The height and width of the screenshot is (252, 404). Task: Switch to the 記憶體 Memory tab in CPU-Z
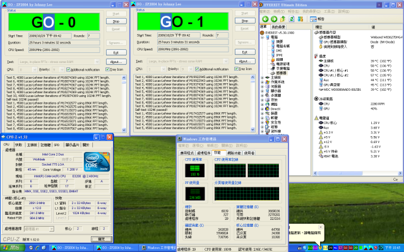click(x=45, y=145)
